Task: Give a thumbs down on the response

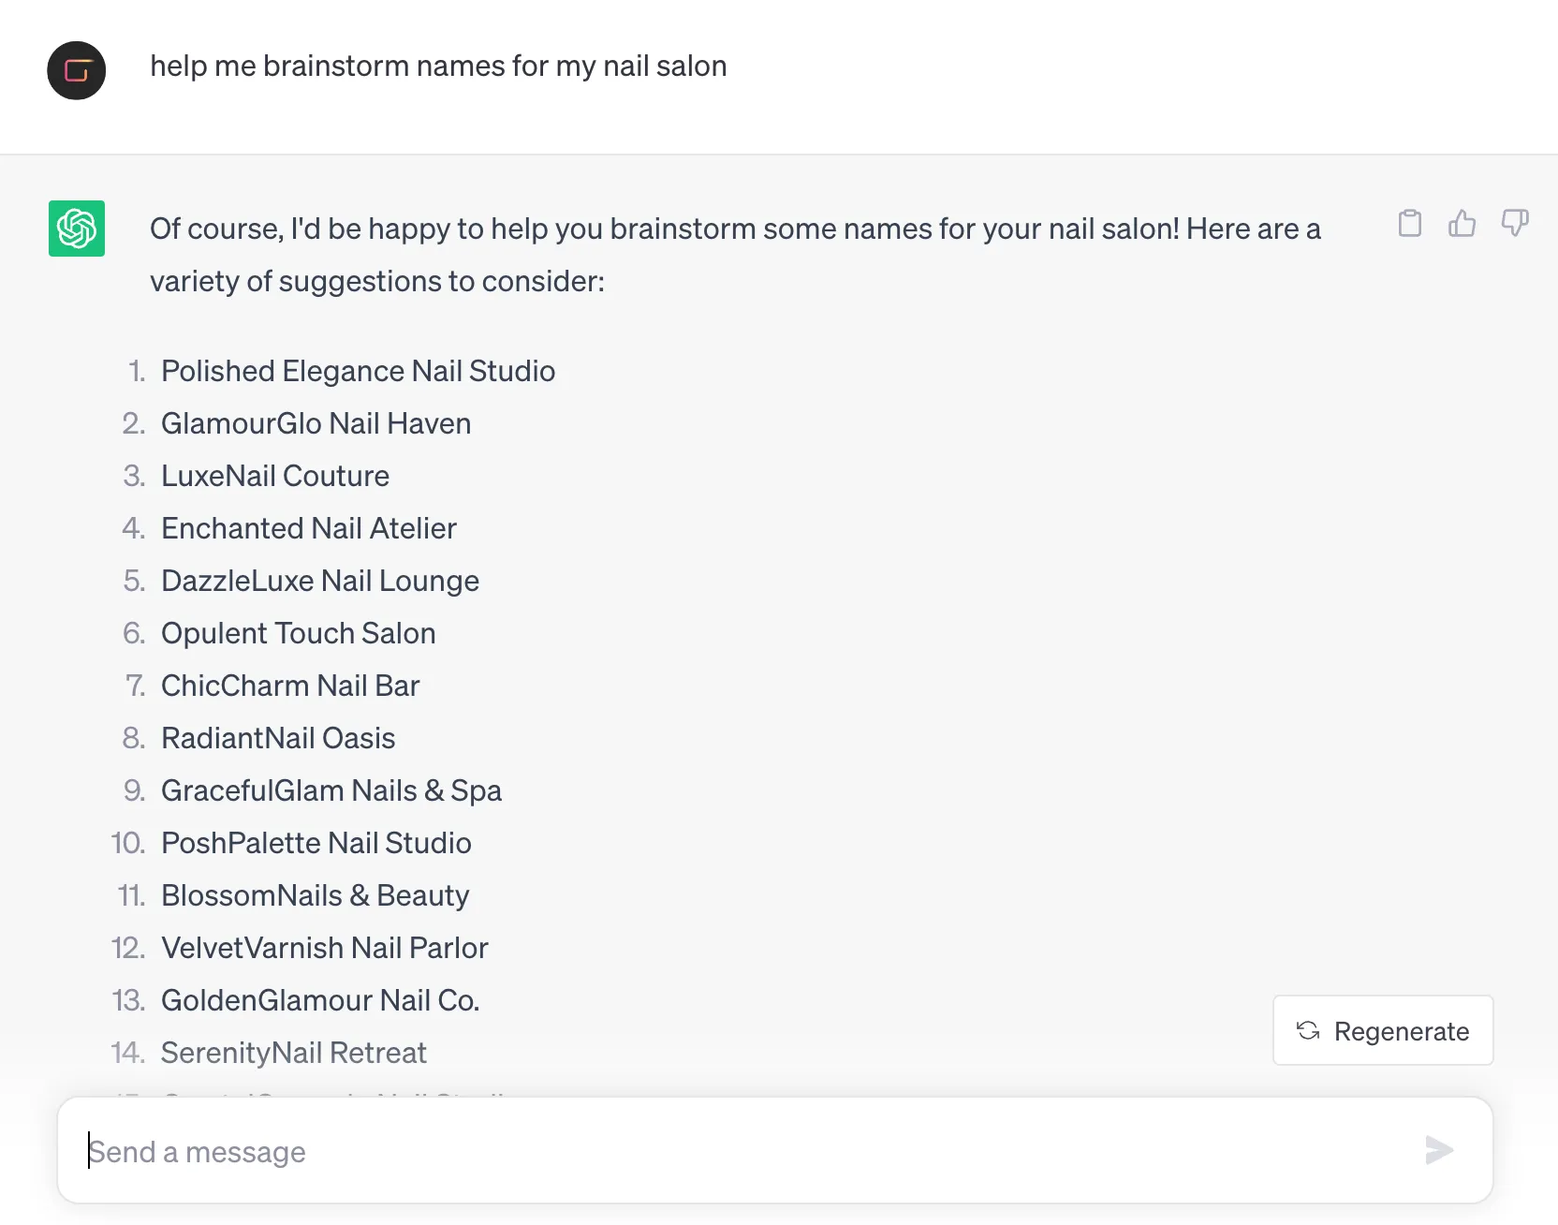Action: tap(1516, 224)
